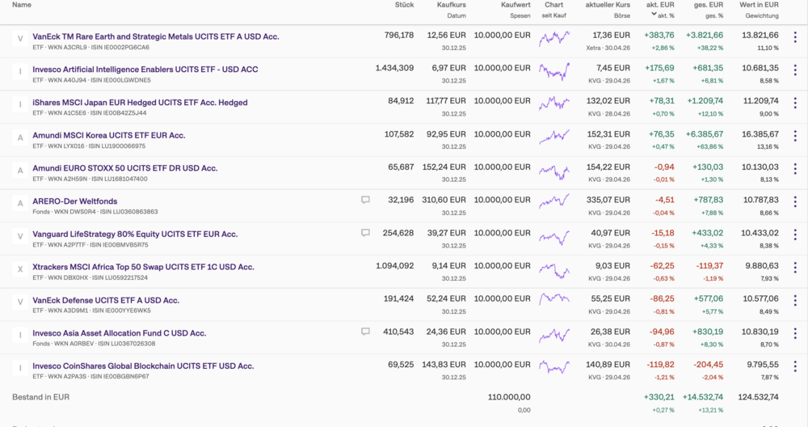
Task: Select current price 17,36 EUR
Action: pos(611,35)
